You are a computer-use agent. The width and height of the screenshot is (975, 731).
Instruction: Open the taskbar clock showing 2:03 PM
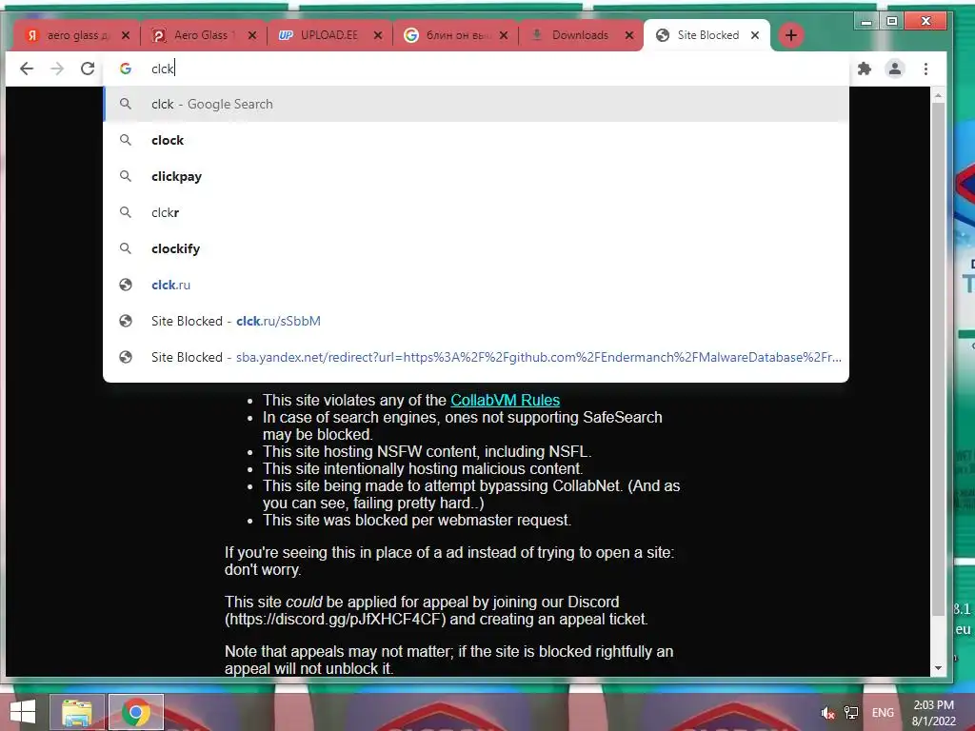click(x=933, y=713)
